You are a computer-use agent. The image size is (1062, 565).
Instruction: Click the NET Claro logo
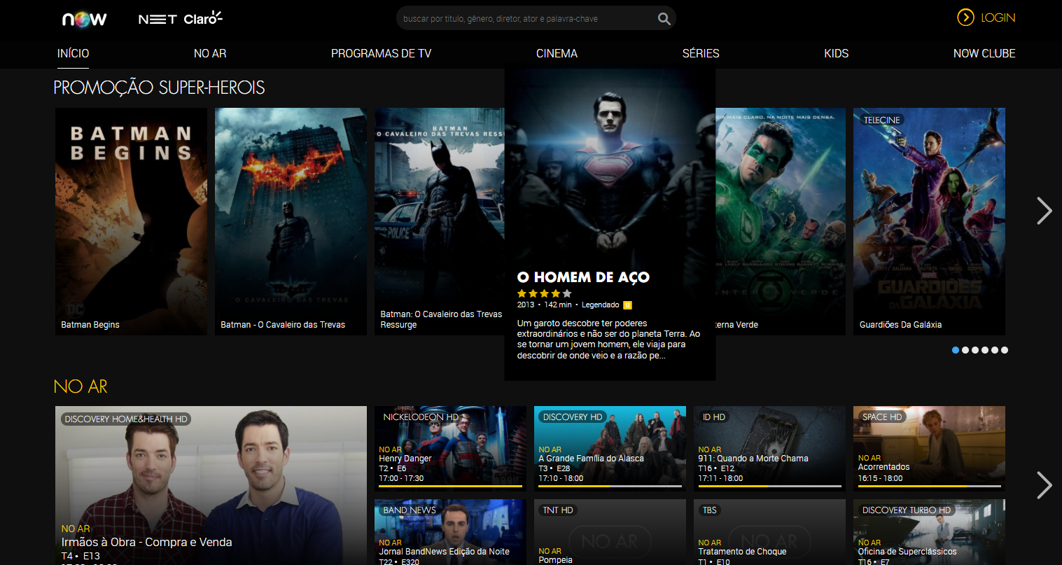pos(180,19)
